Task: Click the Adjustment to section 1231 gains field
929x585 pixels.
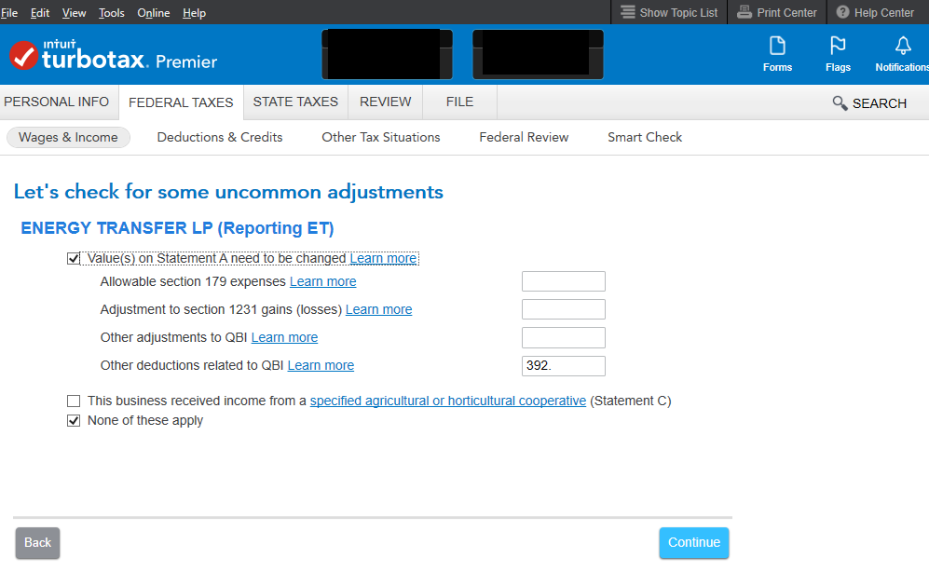Action: click(564, 309)
